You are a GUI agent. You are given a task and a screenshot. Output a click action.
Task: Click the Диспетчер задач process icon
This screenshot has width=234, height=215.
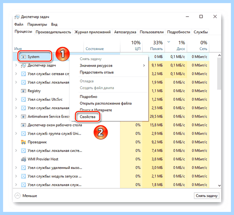point(23,66)
